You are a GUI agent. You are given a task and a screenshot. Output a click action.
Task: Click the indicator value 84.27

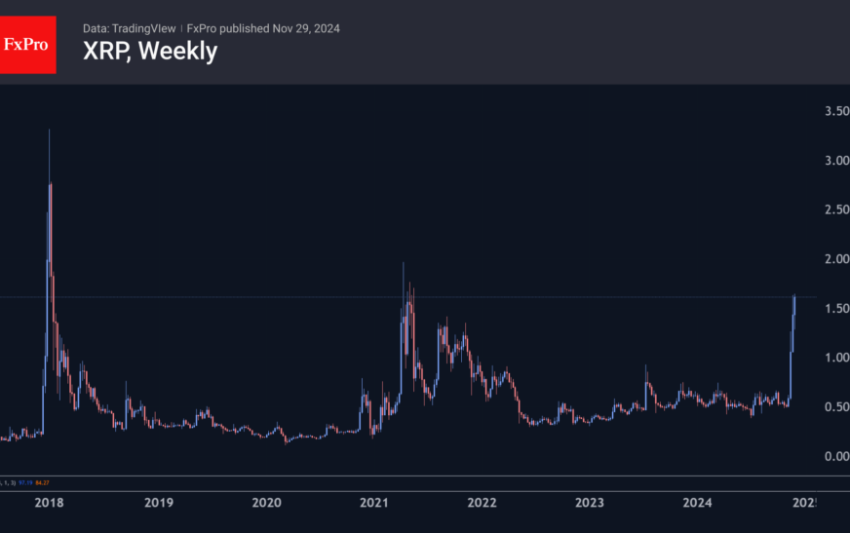(42, 482)
